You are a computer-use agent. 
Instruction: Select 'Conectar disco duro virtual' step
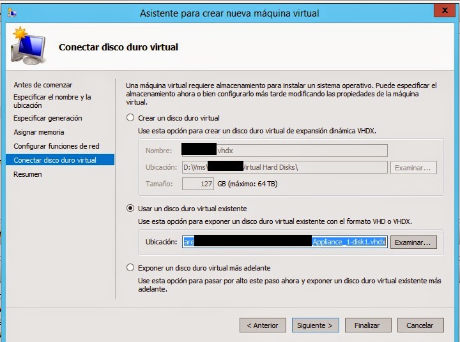coord(55,160)
